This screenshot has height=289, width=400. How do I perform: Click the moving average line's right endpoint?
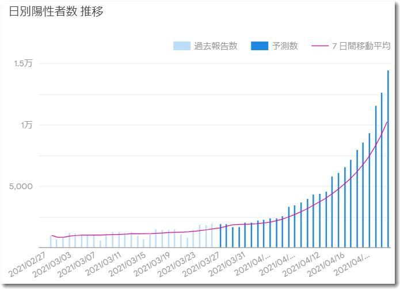pyautogui.click(x=388, y=122)
